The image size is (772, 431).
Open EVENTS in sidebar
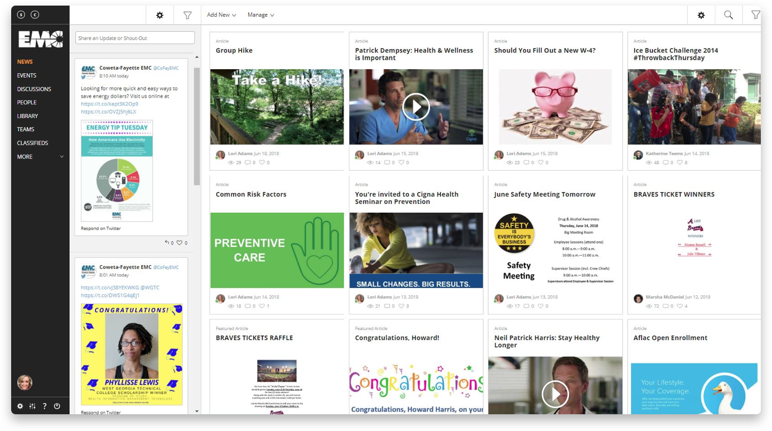coord(26,75)
